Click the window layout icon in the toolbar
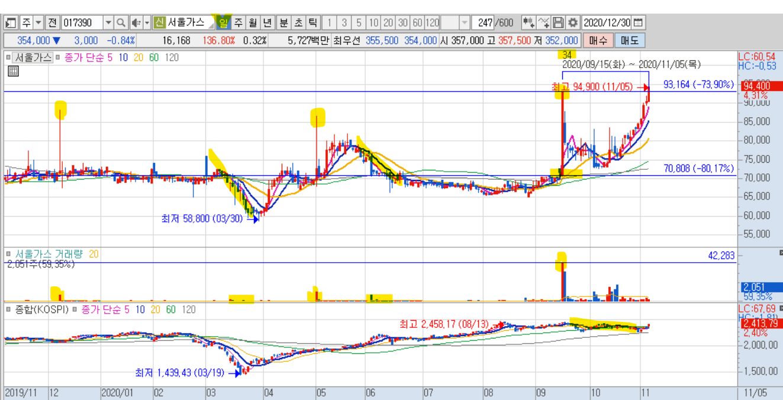Viewport: 783px width, 400px height. [11, 22]
